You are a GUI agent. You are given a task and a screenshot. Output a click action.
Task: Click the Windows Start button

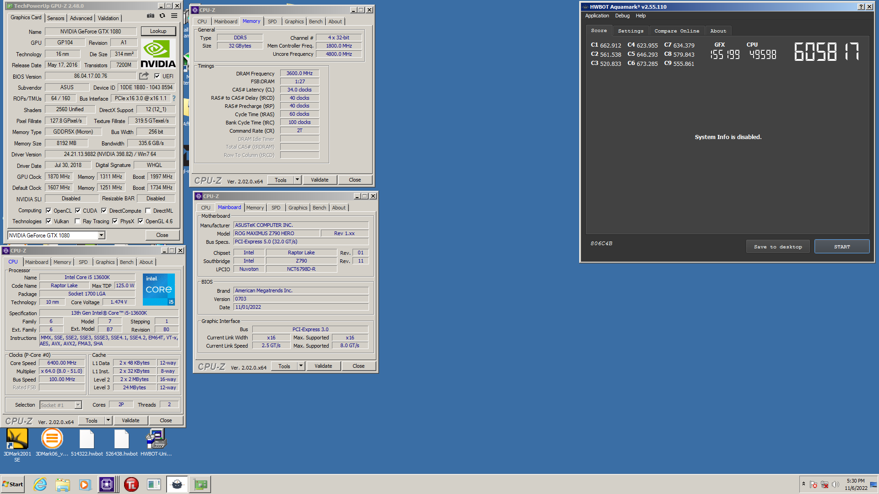pos(13,484)
